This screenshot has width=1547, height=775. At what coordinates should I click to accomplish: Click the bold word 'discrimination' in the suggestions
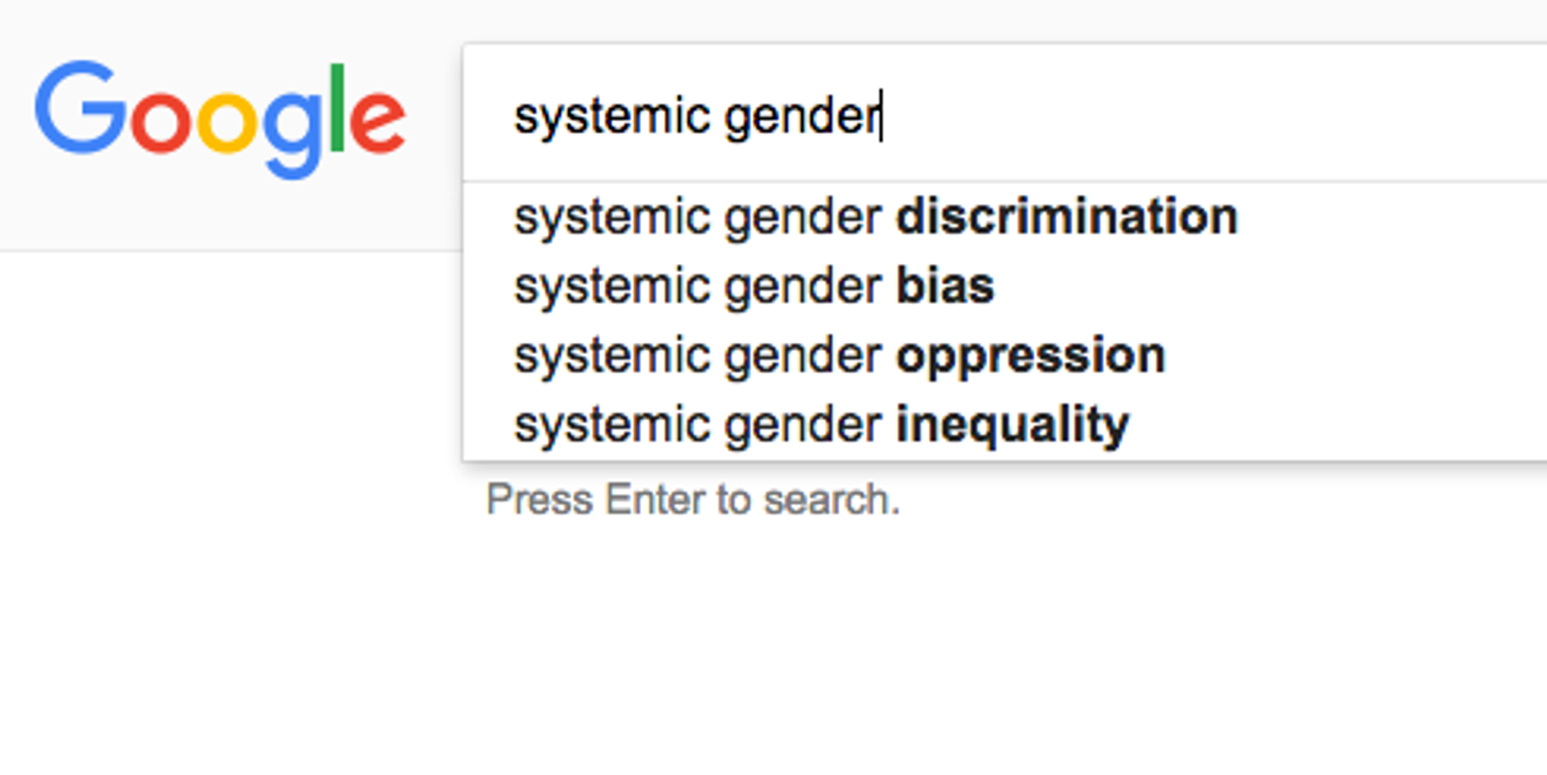1066,216
